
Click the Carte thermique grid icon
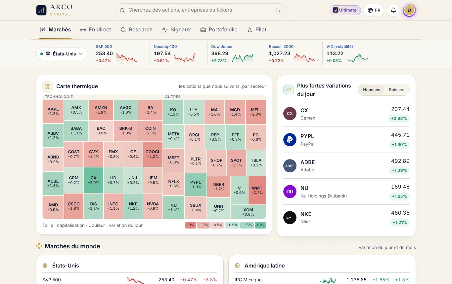click(x=48, y=87)
